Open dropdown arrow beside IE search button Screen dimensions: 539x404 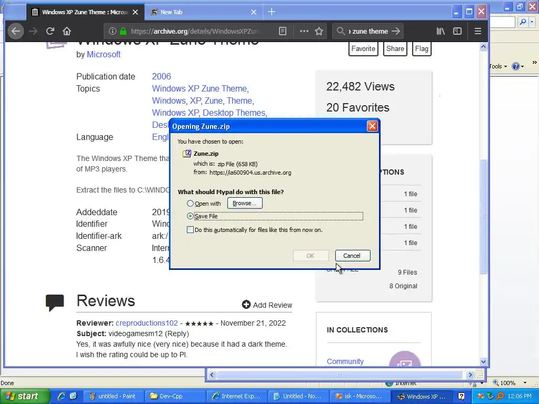coord(532,22)
